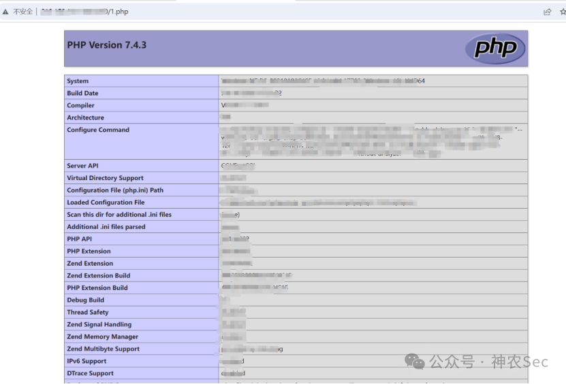Click the not-secure warning triangle icon

pos(5,12)
